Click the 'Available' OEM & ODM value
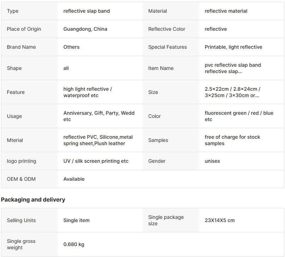 74,179
